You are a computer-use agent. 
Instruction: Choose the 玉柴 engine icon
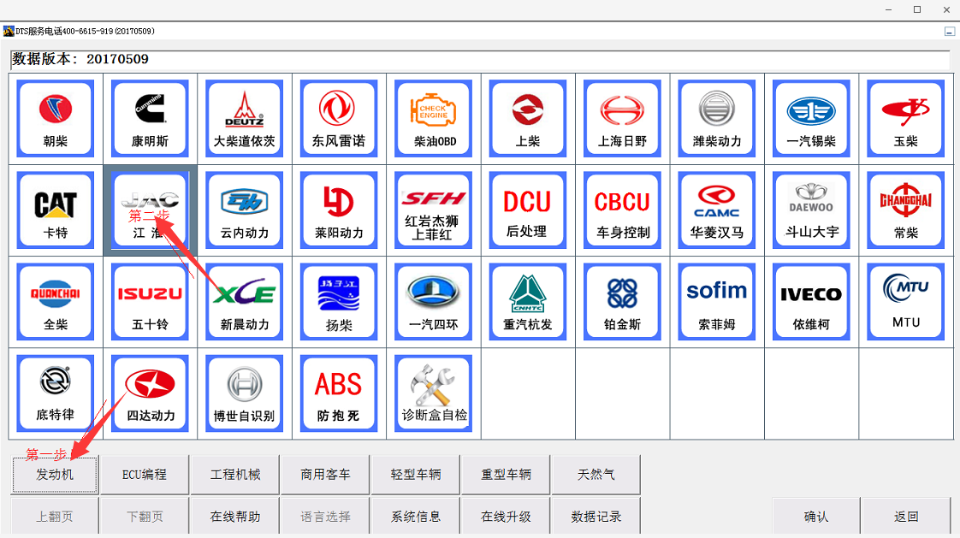[x=906, y=119]
